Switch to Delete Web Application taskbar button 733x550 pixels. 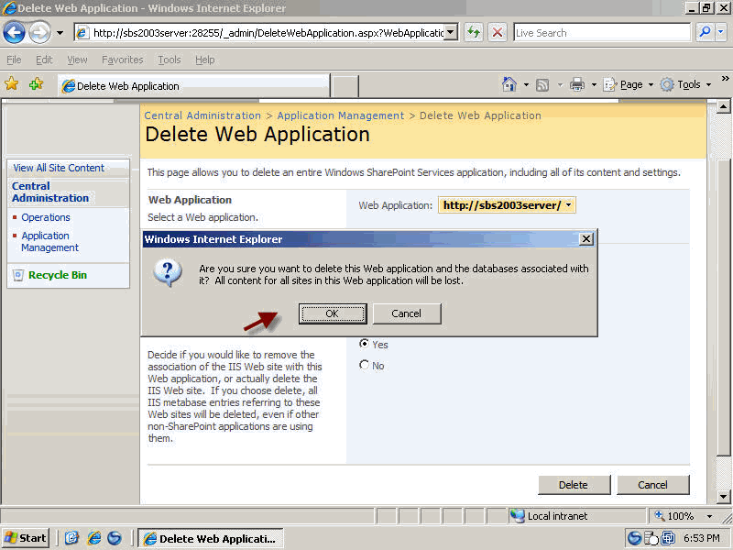pos(211,538)
